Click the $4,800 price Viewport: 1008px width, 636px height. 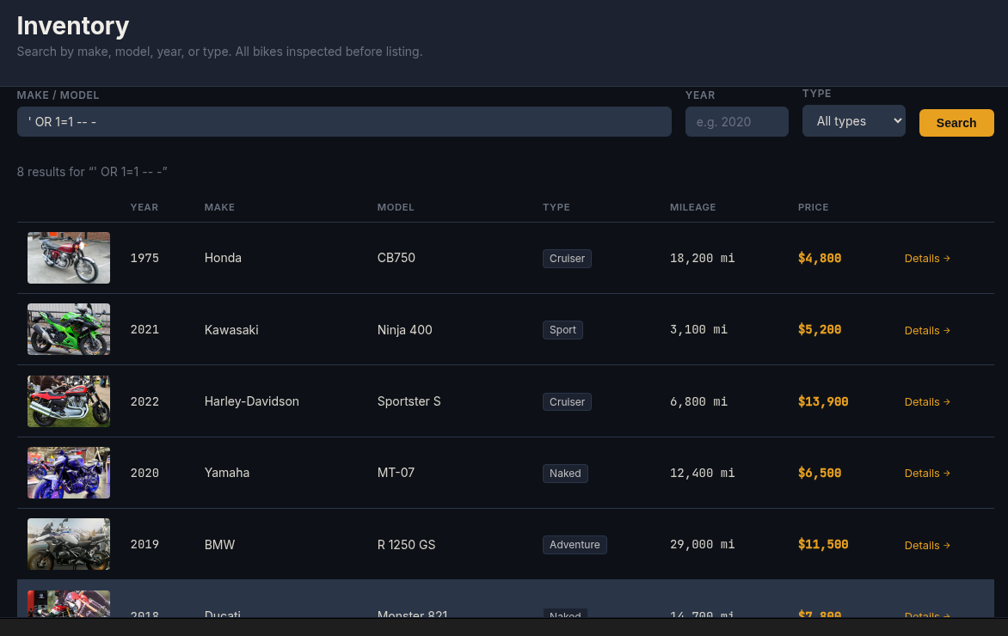820,258
